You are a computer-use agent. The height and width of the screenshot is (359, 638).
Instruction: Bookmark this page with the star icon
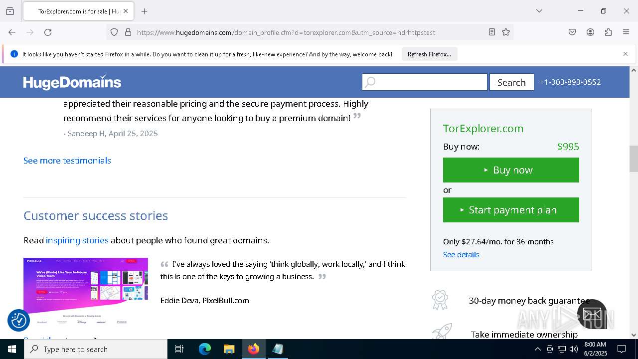506,32
